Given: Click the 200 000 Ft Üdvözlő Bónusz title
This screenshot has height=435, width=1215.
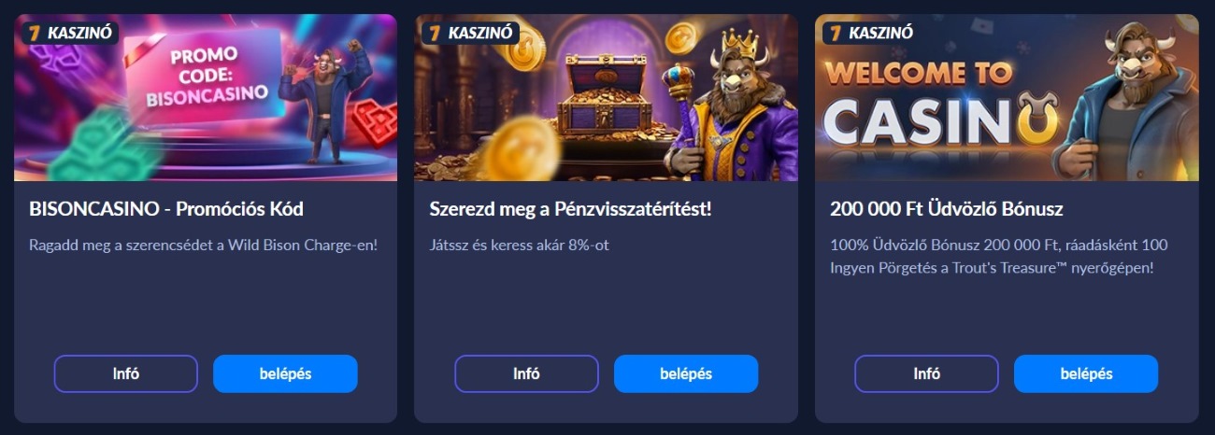Looking at the screenshot, I should click(947, 209).
